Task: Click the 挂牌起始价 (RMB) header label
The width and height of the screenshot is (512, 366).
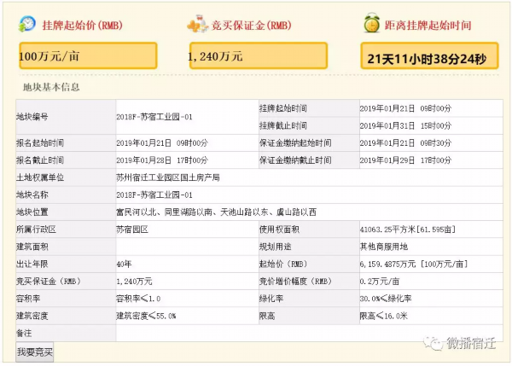Action: (79, 25)
